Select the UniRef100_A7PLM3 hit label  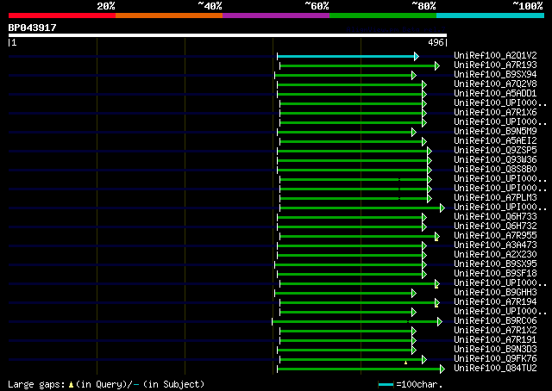pyautogui.click(x=495, y=198)
